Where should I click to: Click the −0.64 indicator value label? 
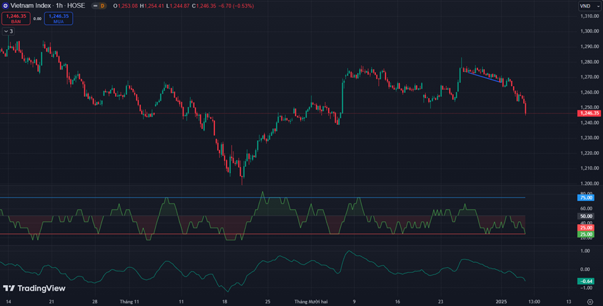tap(586, 281)
